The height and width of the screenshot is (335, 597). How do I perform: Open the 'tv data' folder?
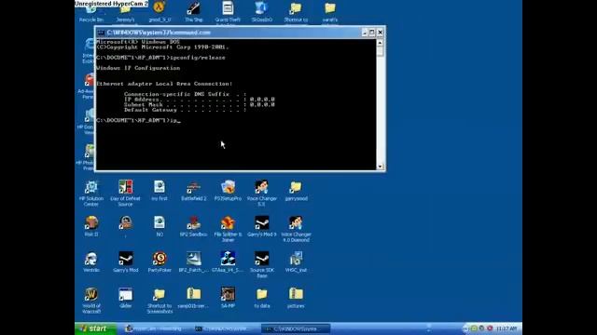[x=261, y=298]
